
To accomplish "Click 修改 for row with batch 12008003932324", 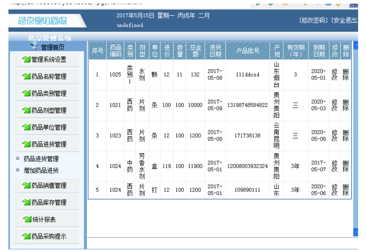I will (x=334, y=166).
